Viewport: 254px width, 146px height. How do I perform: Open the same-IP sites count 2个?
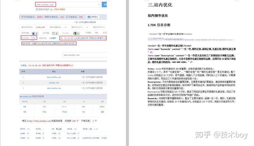(x=34, y=38)
